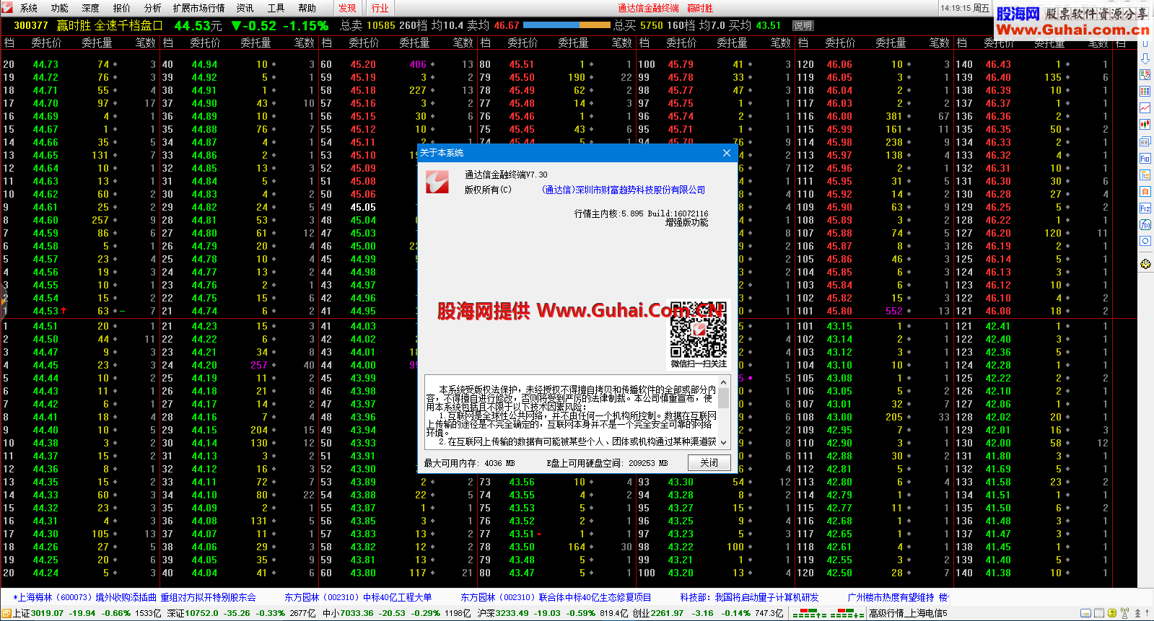Switch to the 行业 tab
The width and height of the screenshot is (1154, 621).
380,8
